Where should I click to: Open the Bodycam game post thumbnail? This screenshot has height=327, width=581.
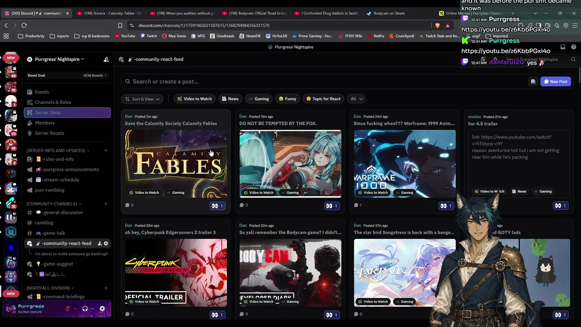(x=290, y=273)
